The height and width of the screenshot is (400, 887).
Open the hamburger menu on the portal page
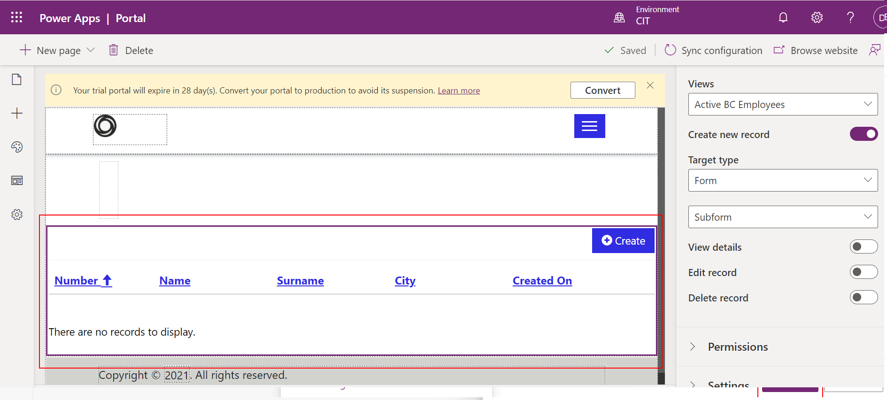[590, 126]
